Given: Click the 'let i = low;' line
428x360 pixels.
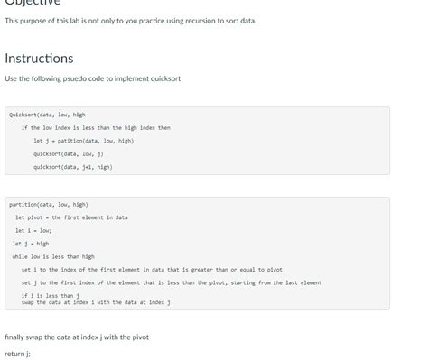Looking at the screenshot, I should (33, 231).
